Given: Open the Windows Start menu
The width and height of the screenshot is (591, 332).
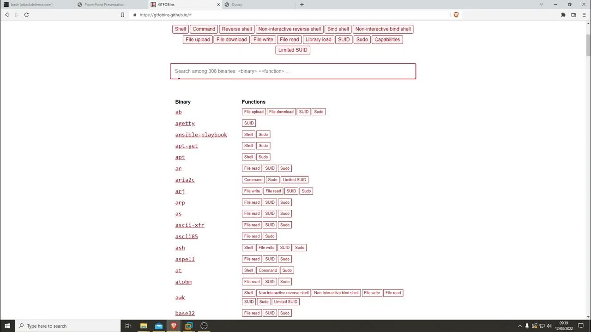Looking at the screenshot, I should coord(7,326).
